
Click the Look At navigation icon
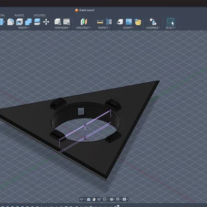tap(88, 199)
